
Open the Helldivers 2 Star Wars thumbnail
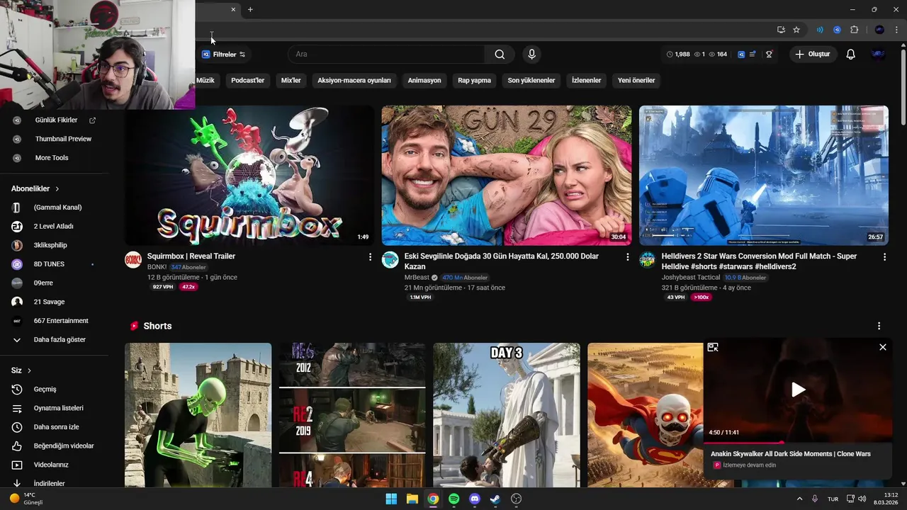(x=764, y=176)
